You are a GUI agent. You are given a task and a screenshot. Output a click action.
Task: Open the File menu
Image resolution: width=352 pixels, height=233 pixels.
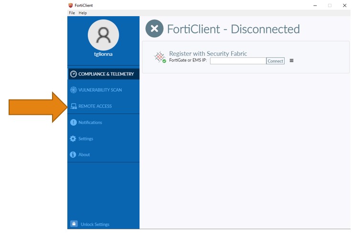click(x=72, y=13)
